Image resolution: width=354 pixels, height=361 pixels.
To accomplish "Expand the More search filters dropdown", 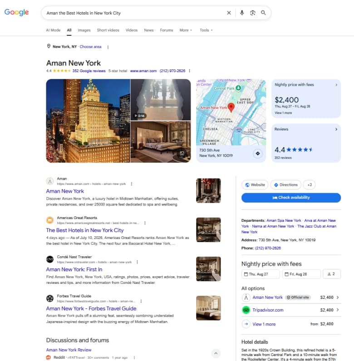I will pos(186,30).
